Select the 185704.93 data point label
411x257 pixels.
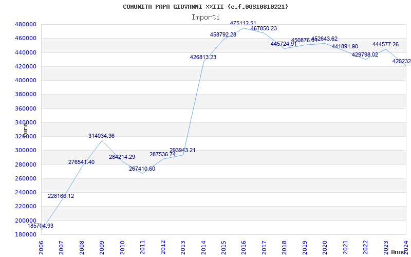pos(41,226)
